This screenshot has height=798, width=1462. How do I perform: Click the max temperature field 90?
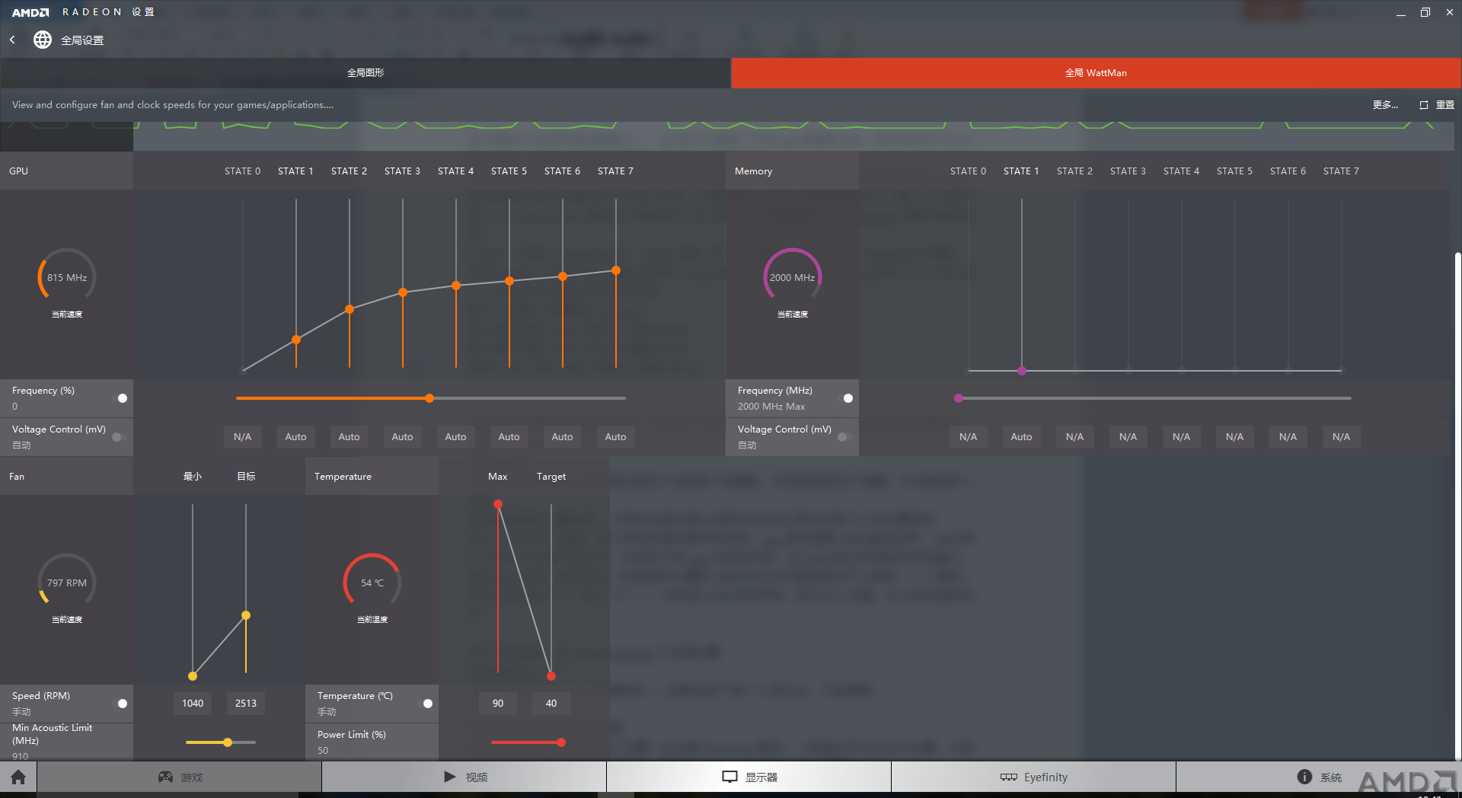498,704
